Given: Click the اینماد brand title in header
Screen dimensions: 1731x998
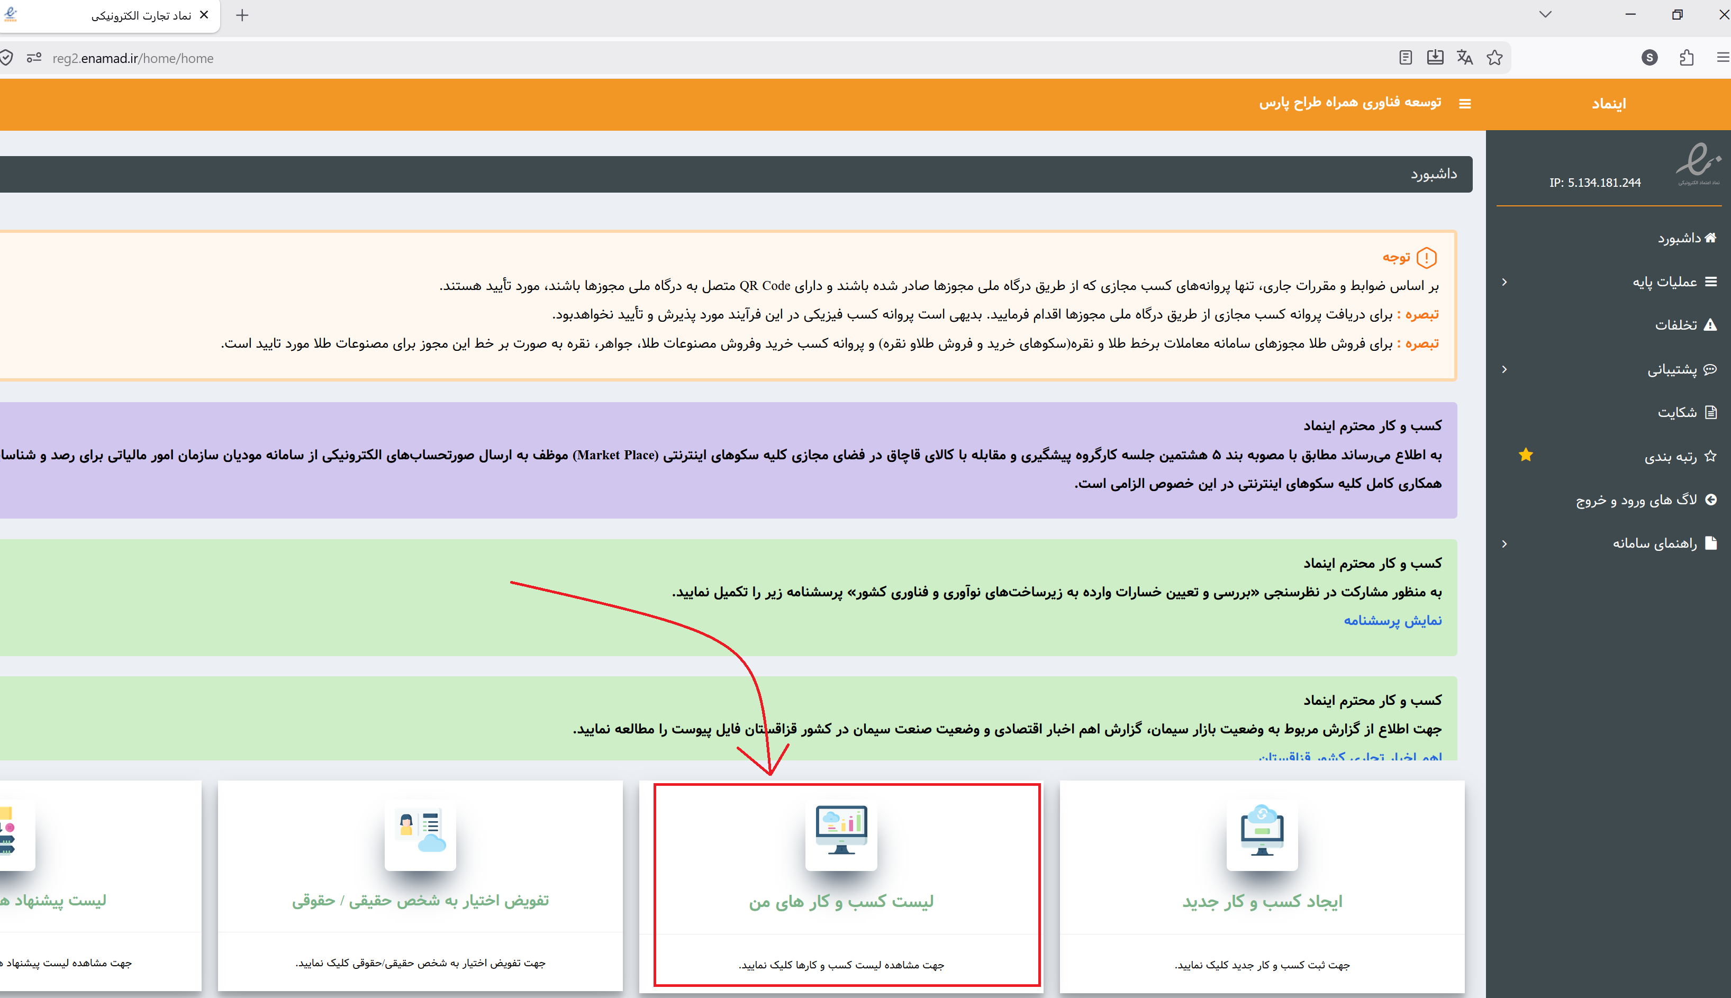Looking at the screenshot, I should pyautogui.click(x=1608, y=104).
